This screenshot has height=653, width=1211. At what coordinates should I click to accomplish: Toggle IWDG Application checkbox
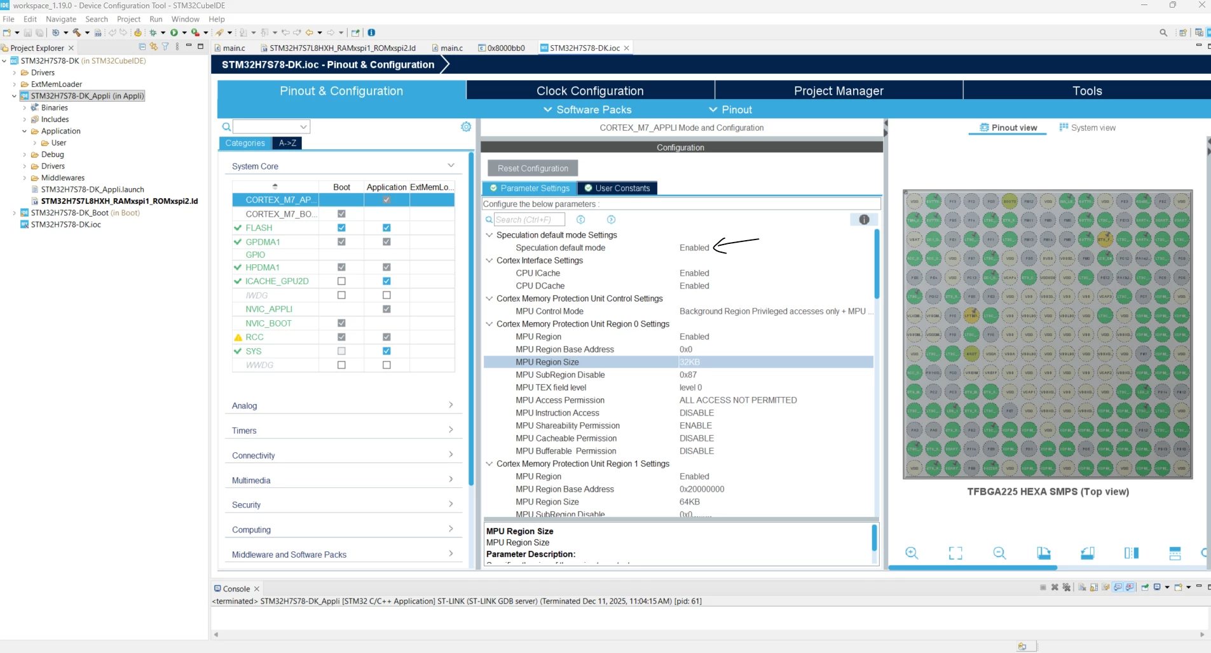click(387, 295)
